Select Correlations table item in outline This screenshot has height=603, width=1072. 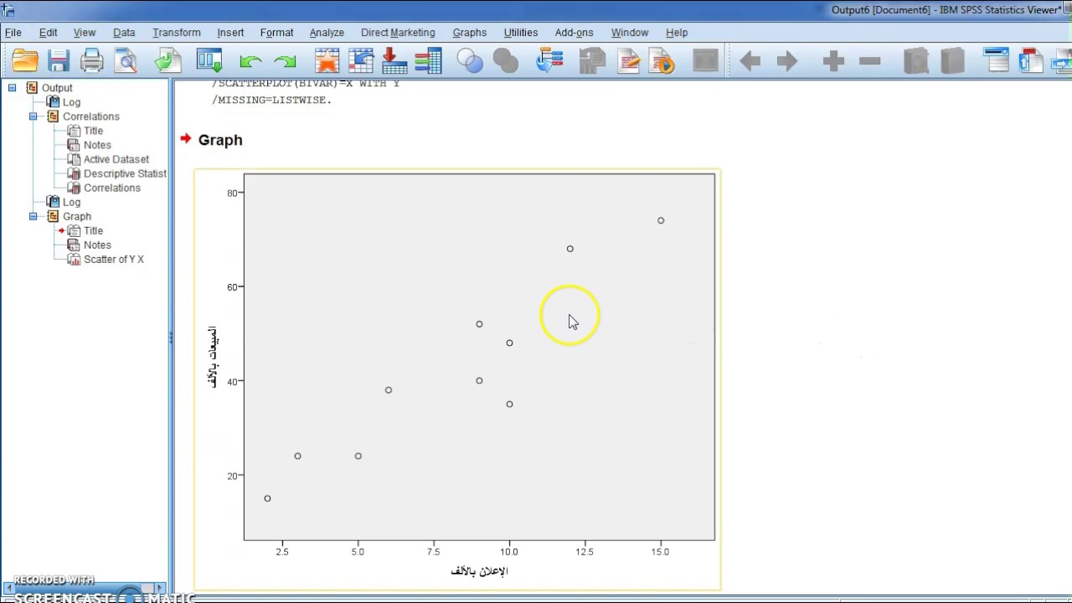pyautogui.click(x=112, y=188)
